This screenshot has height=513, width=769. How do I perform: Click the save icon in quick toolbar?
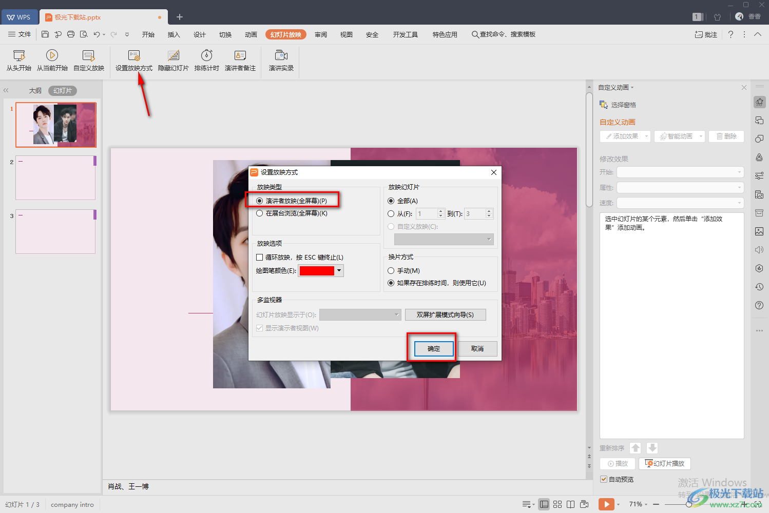[45, 34]
